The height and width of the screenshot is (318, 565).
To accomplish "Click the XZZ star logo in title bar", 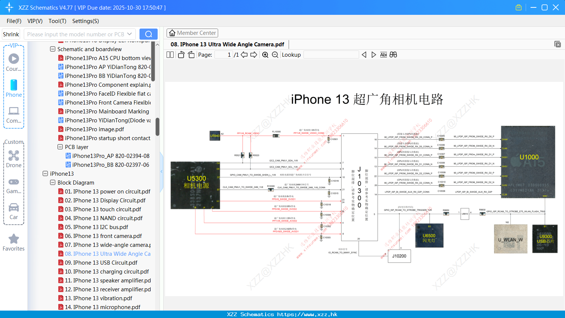I will coord(9,7).
